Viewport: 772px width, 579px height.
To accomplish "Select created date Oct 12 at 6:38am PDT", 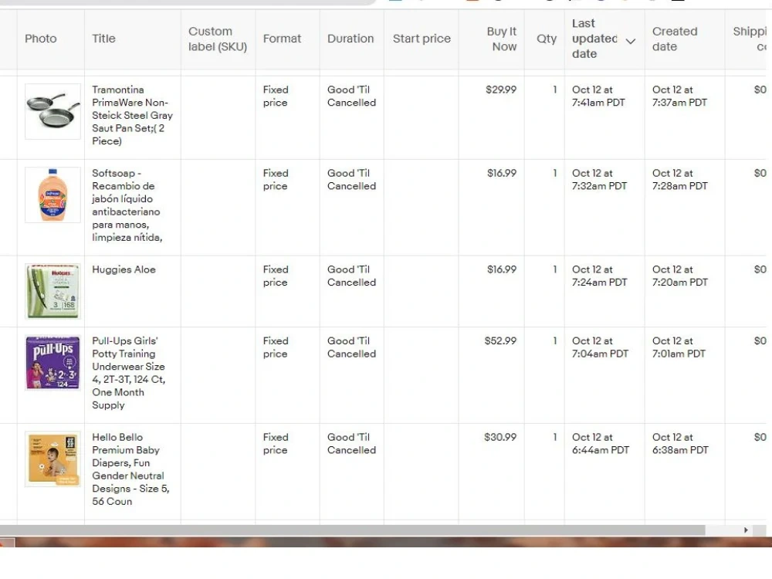I will pos(680,444).
